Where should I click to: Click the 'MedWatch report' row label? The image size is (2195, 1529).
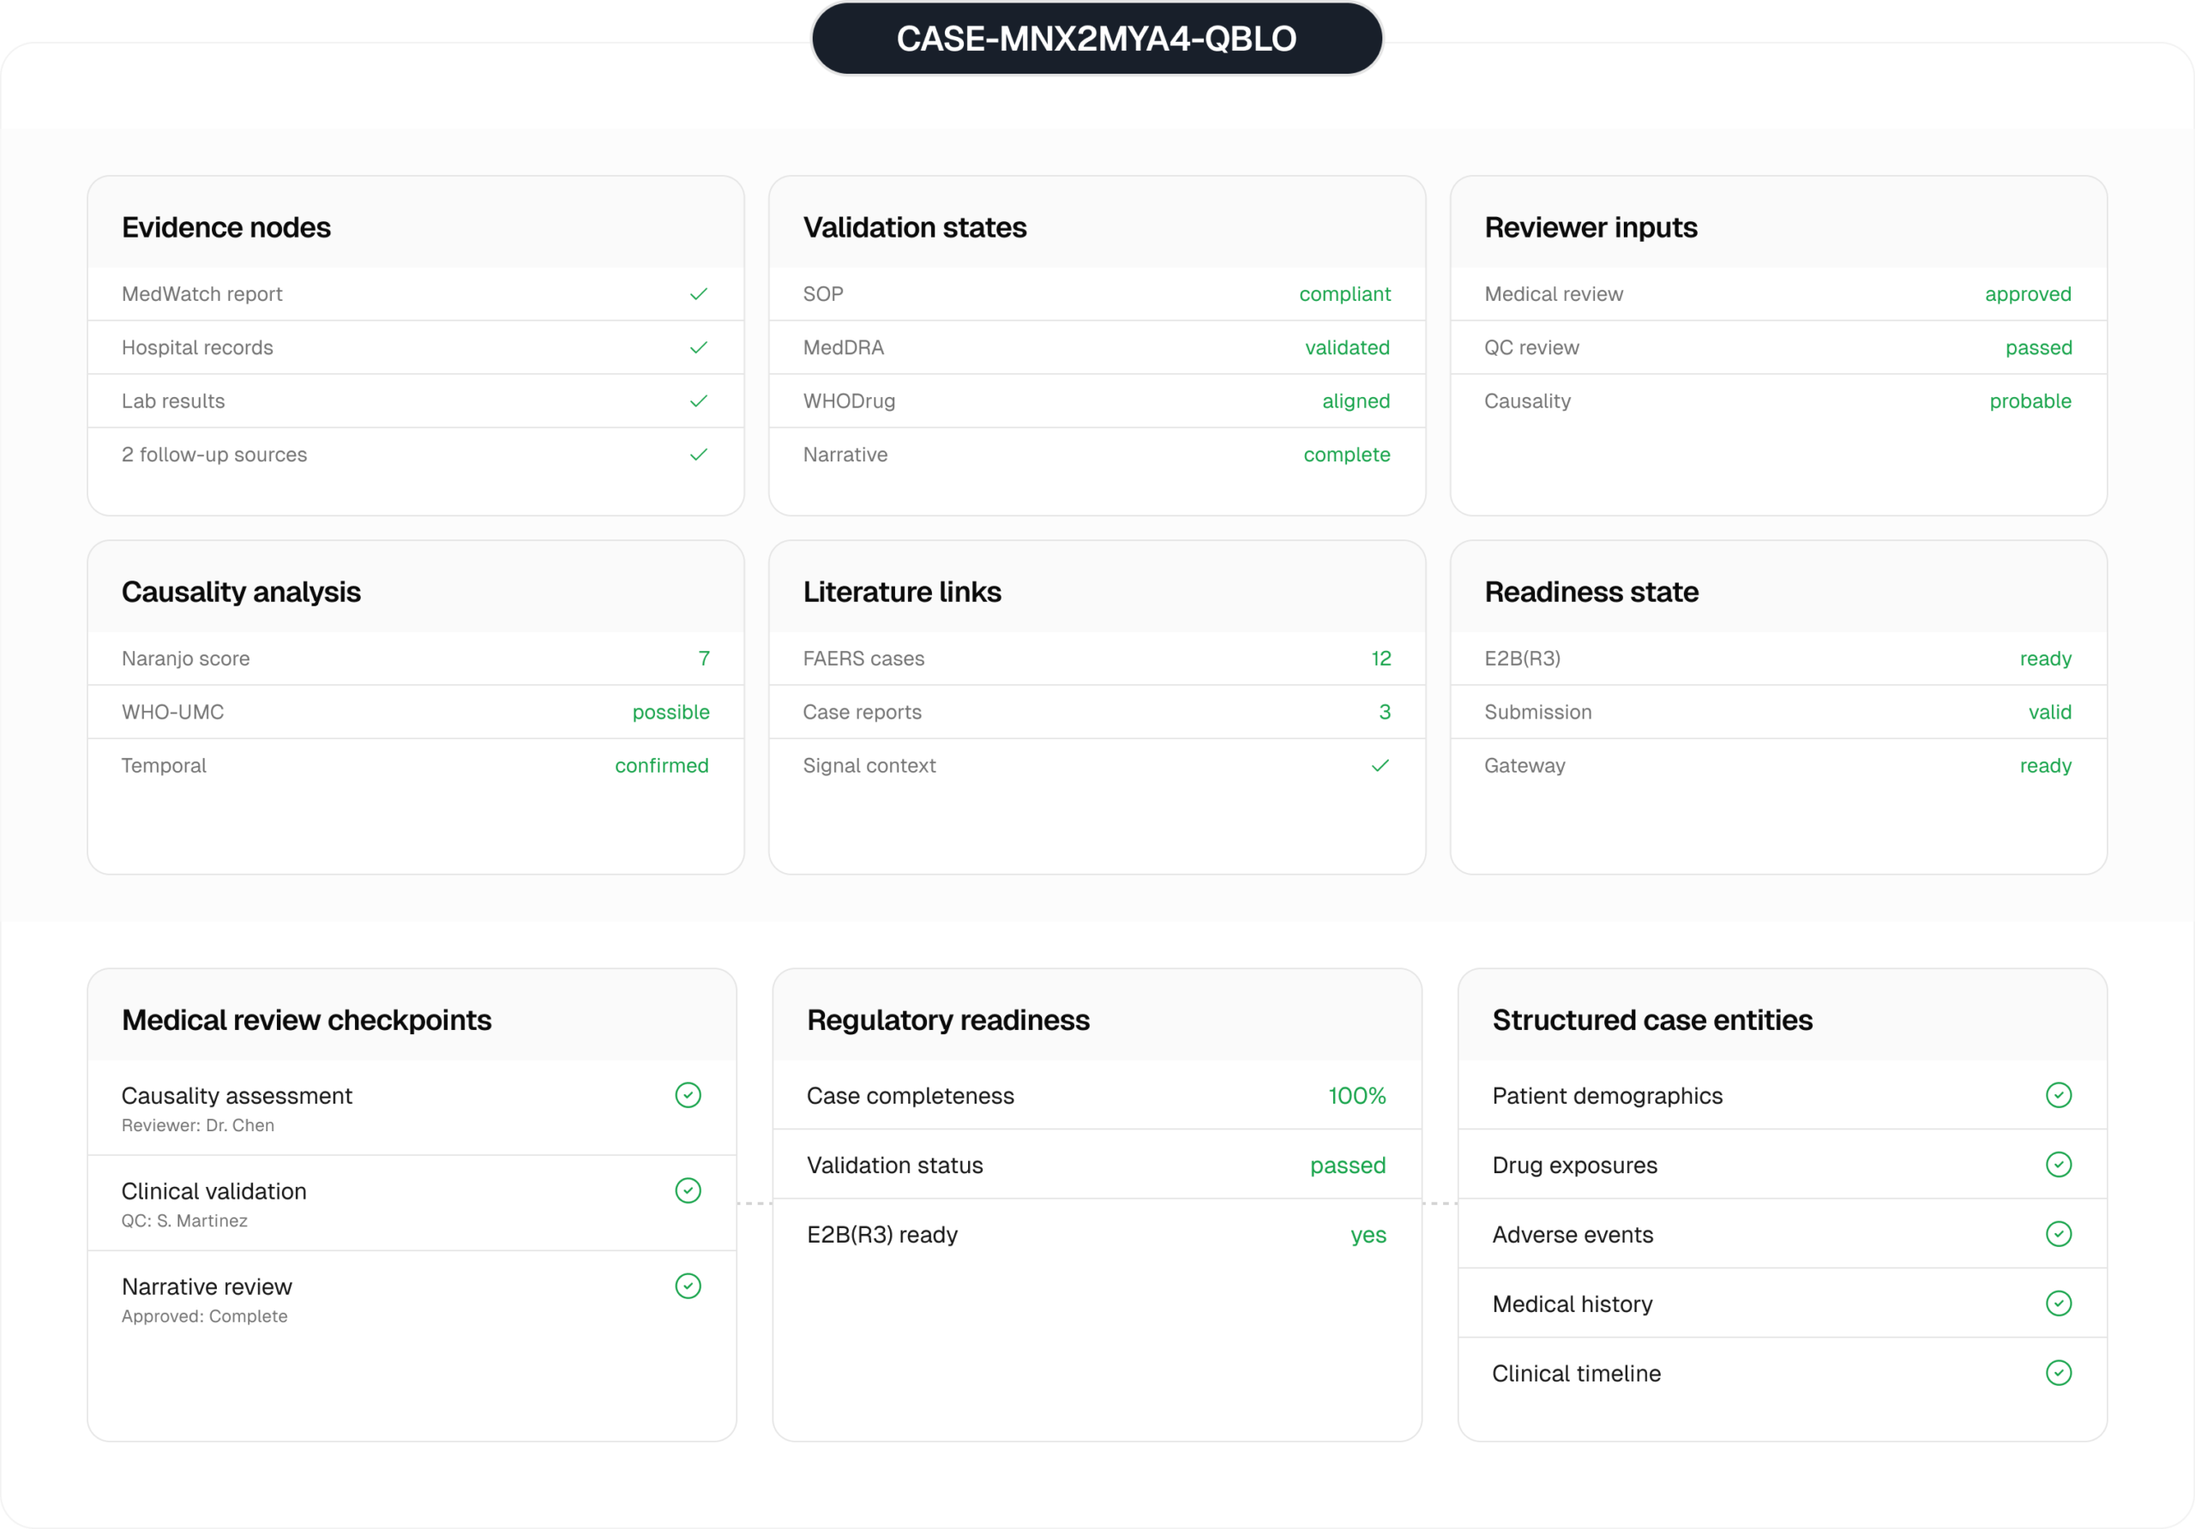[201, 294]
